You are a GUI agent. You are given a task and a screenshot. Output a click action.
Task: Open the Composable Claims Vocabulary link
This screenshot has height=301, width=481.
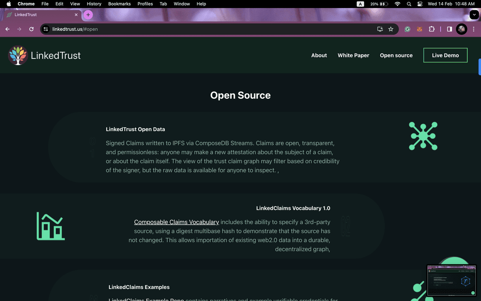(x=177, y=222)
